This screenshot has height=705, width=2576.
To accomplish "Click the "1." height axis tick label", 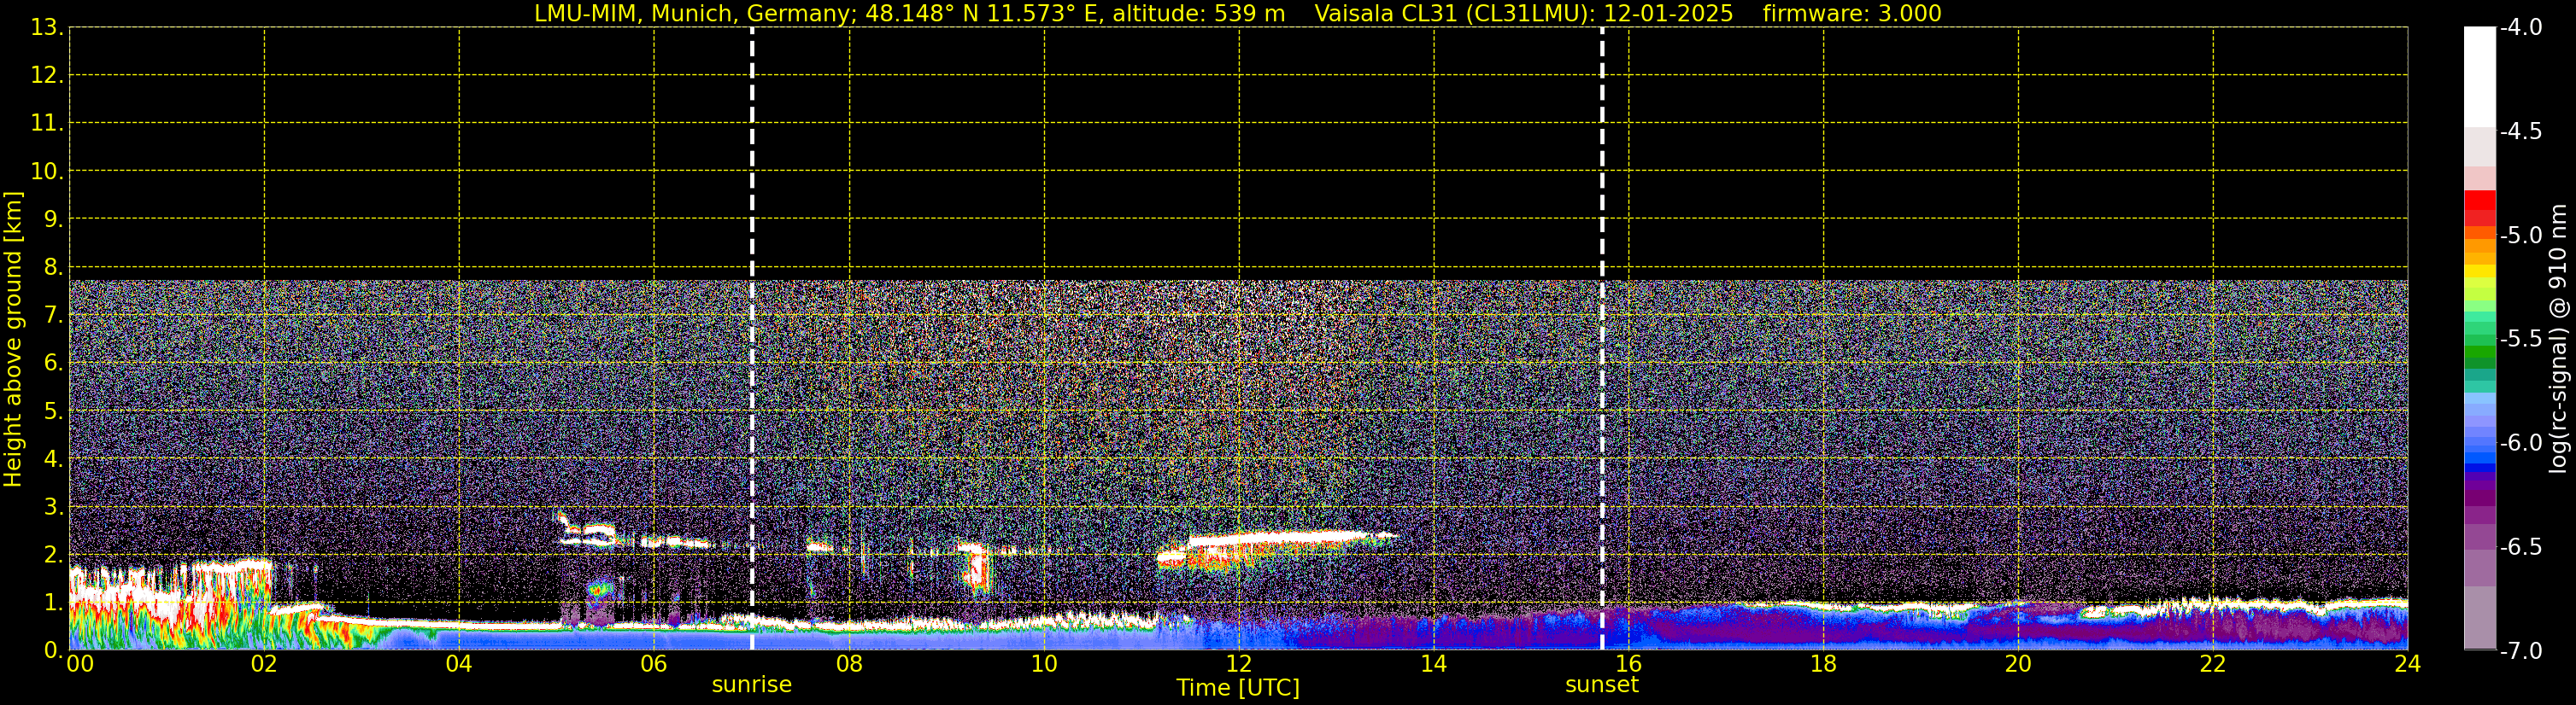I will [53, 602].
